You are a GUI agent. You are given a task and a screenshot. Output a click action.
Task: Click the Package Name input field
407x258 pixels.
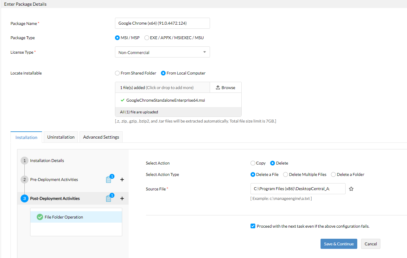(x=162, y=23)
